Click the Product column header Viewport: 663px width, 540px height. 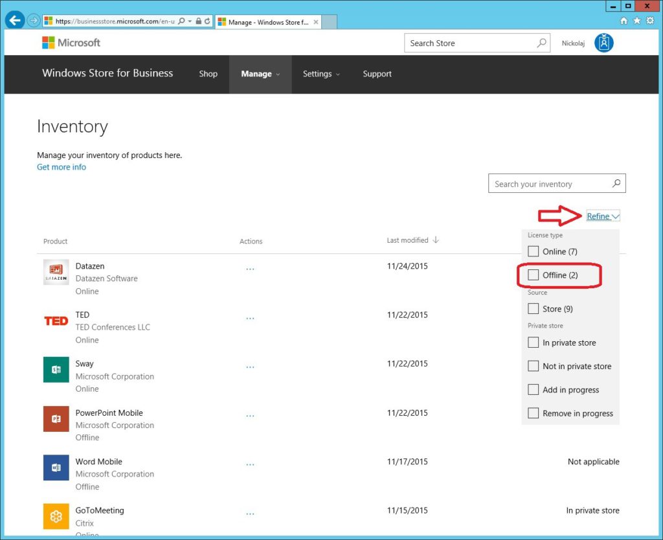point(56,241)
